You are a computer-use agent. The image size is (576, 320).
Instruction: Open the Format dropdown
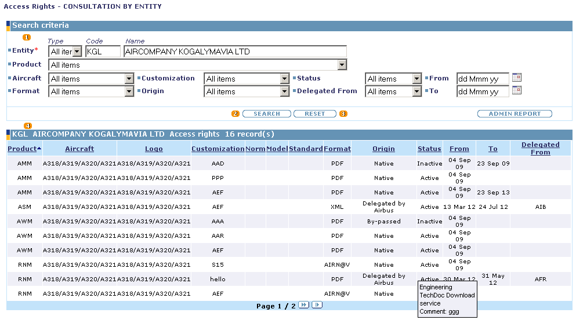point(129,91)
